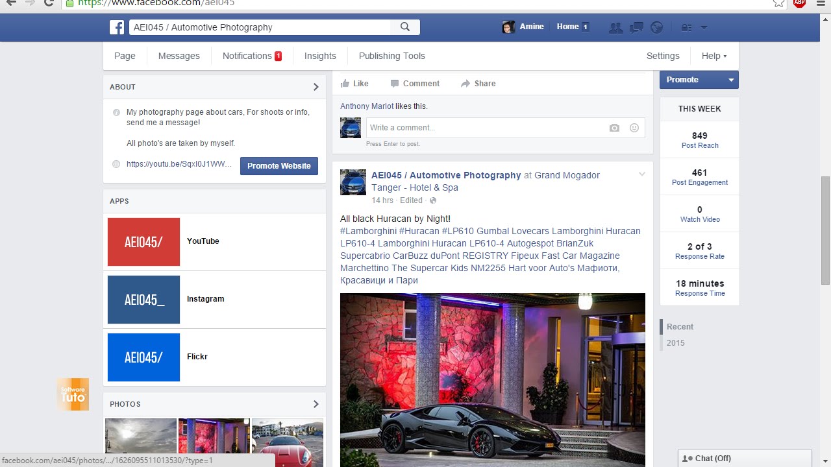This screenshot has width=831, height=467.
Task: Click the Flickr app tile AEI045/
Action: click(x=143, y=357)
